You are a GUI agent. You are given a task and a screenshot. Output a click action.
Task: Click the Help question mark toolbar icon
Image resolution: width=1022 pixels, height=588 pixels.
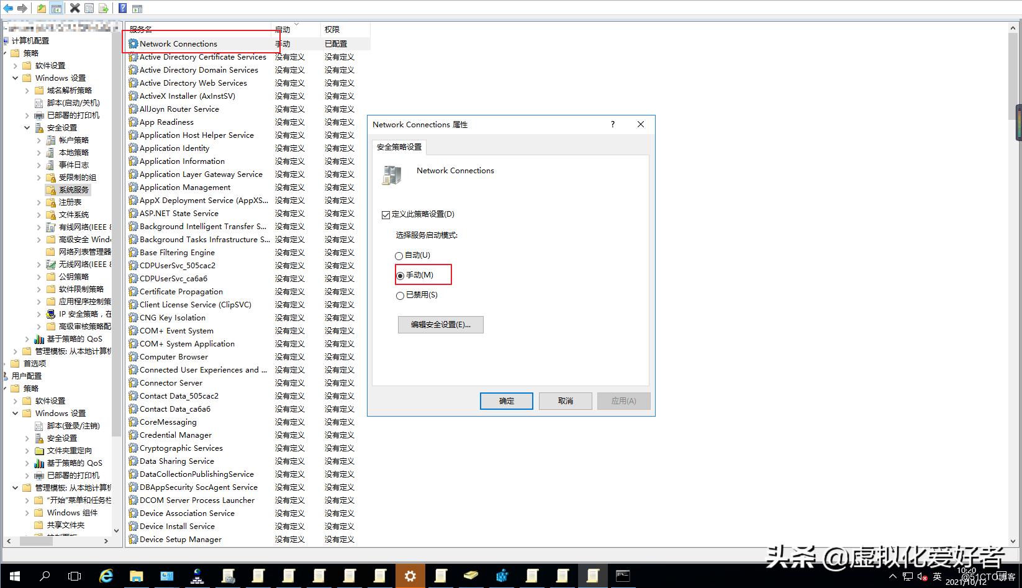pos(122,8)
